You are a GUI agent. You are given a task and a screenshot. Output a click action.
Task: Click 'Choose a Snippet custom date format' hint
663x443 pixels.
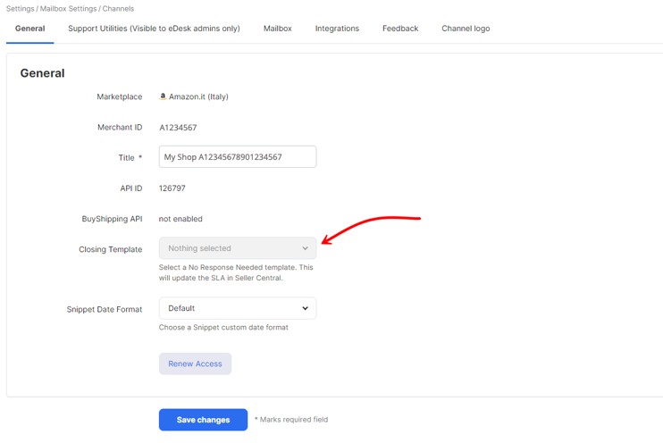223,327
